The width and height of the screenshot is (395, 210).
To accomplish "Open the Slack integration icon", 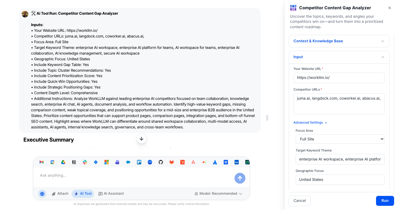I will pos(85,162).
